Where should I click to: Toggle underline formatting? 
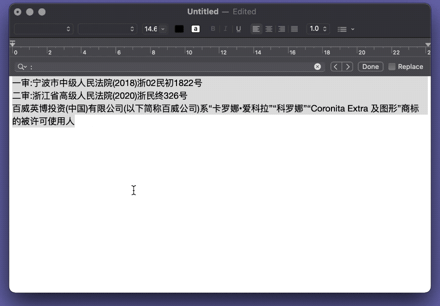tap(239, 29)
